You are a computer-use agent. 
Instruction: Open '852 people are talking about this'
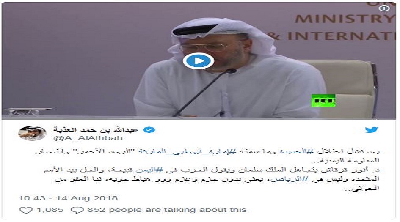(167, 210)
